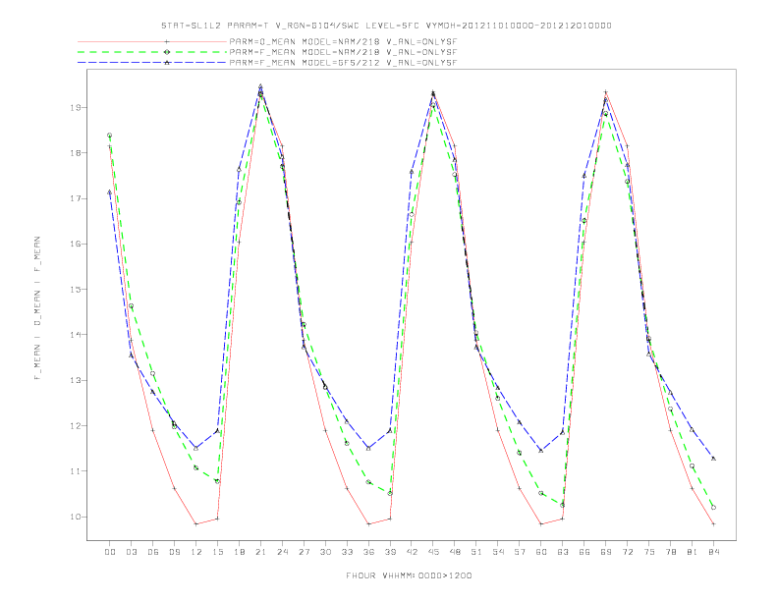Select the O_MEAN NAM/218 legend label
Screen dimensions: 778x601
[x=343, y=41]
